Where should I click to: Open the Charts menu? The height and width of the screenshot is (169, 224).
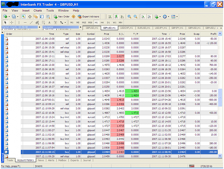coord(38,10)
